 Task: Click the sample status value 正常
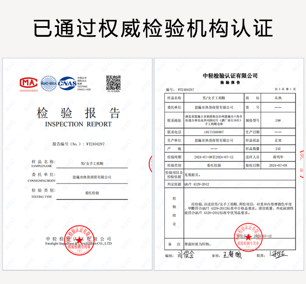tap(278, 140)
